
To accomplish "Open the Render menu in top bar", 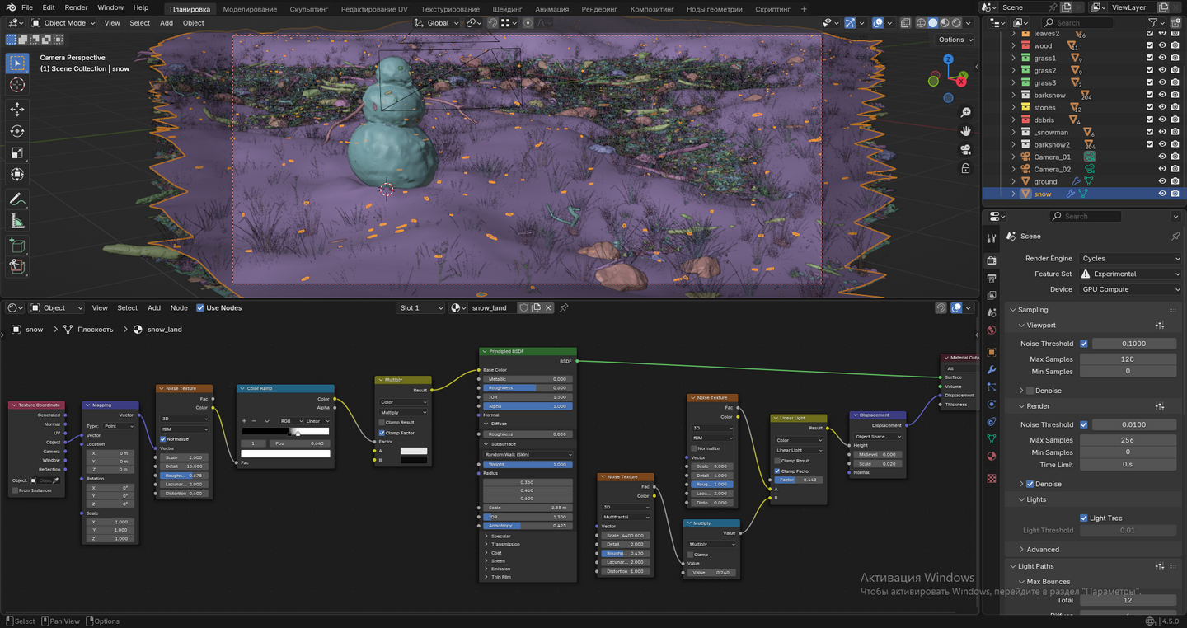I will click(76, 7).
